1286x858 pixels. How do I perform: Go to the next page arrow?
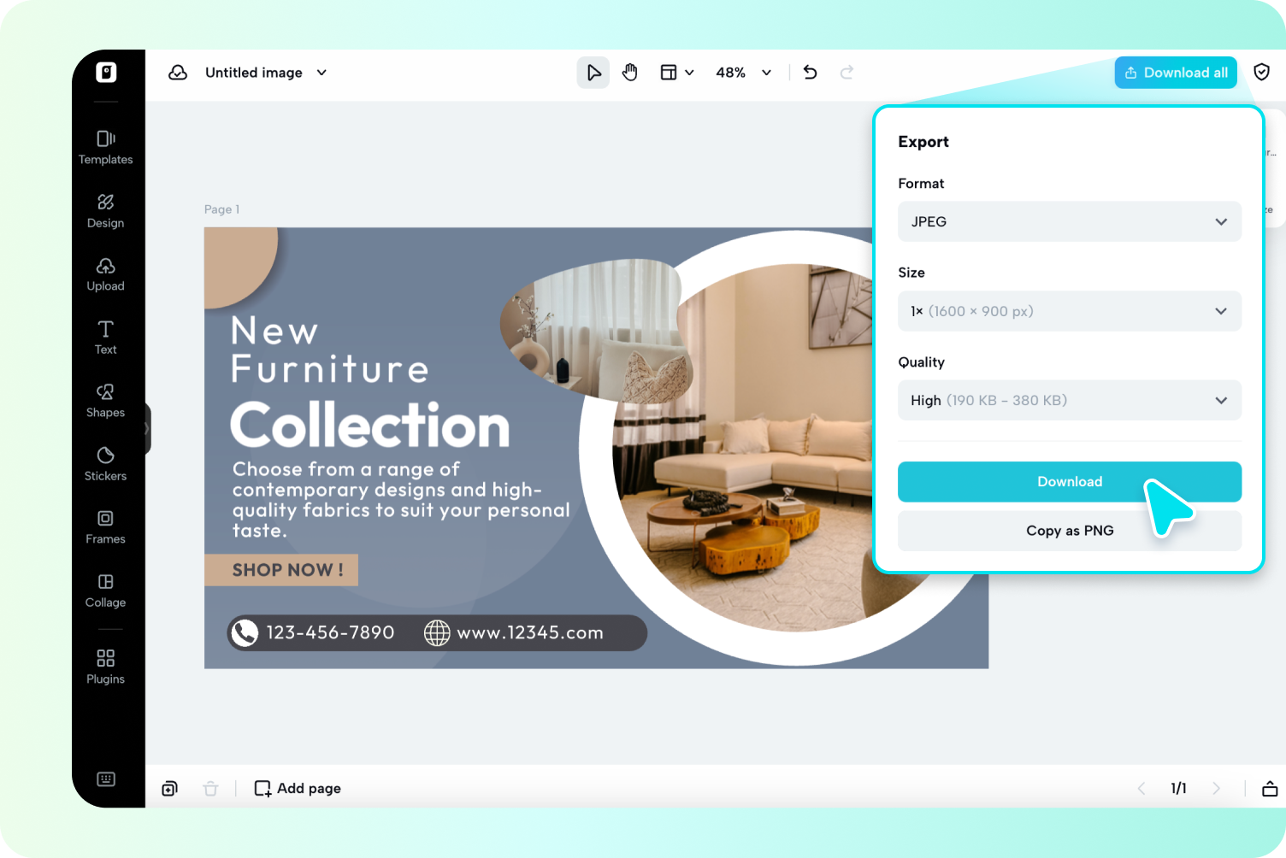(x=1216, y=788)
